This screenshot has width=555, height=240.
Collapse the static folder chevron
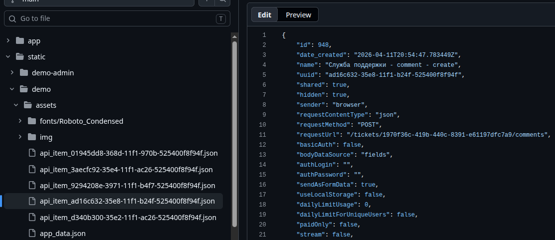pyautogui.click(x=8, y=57)
